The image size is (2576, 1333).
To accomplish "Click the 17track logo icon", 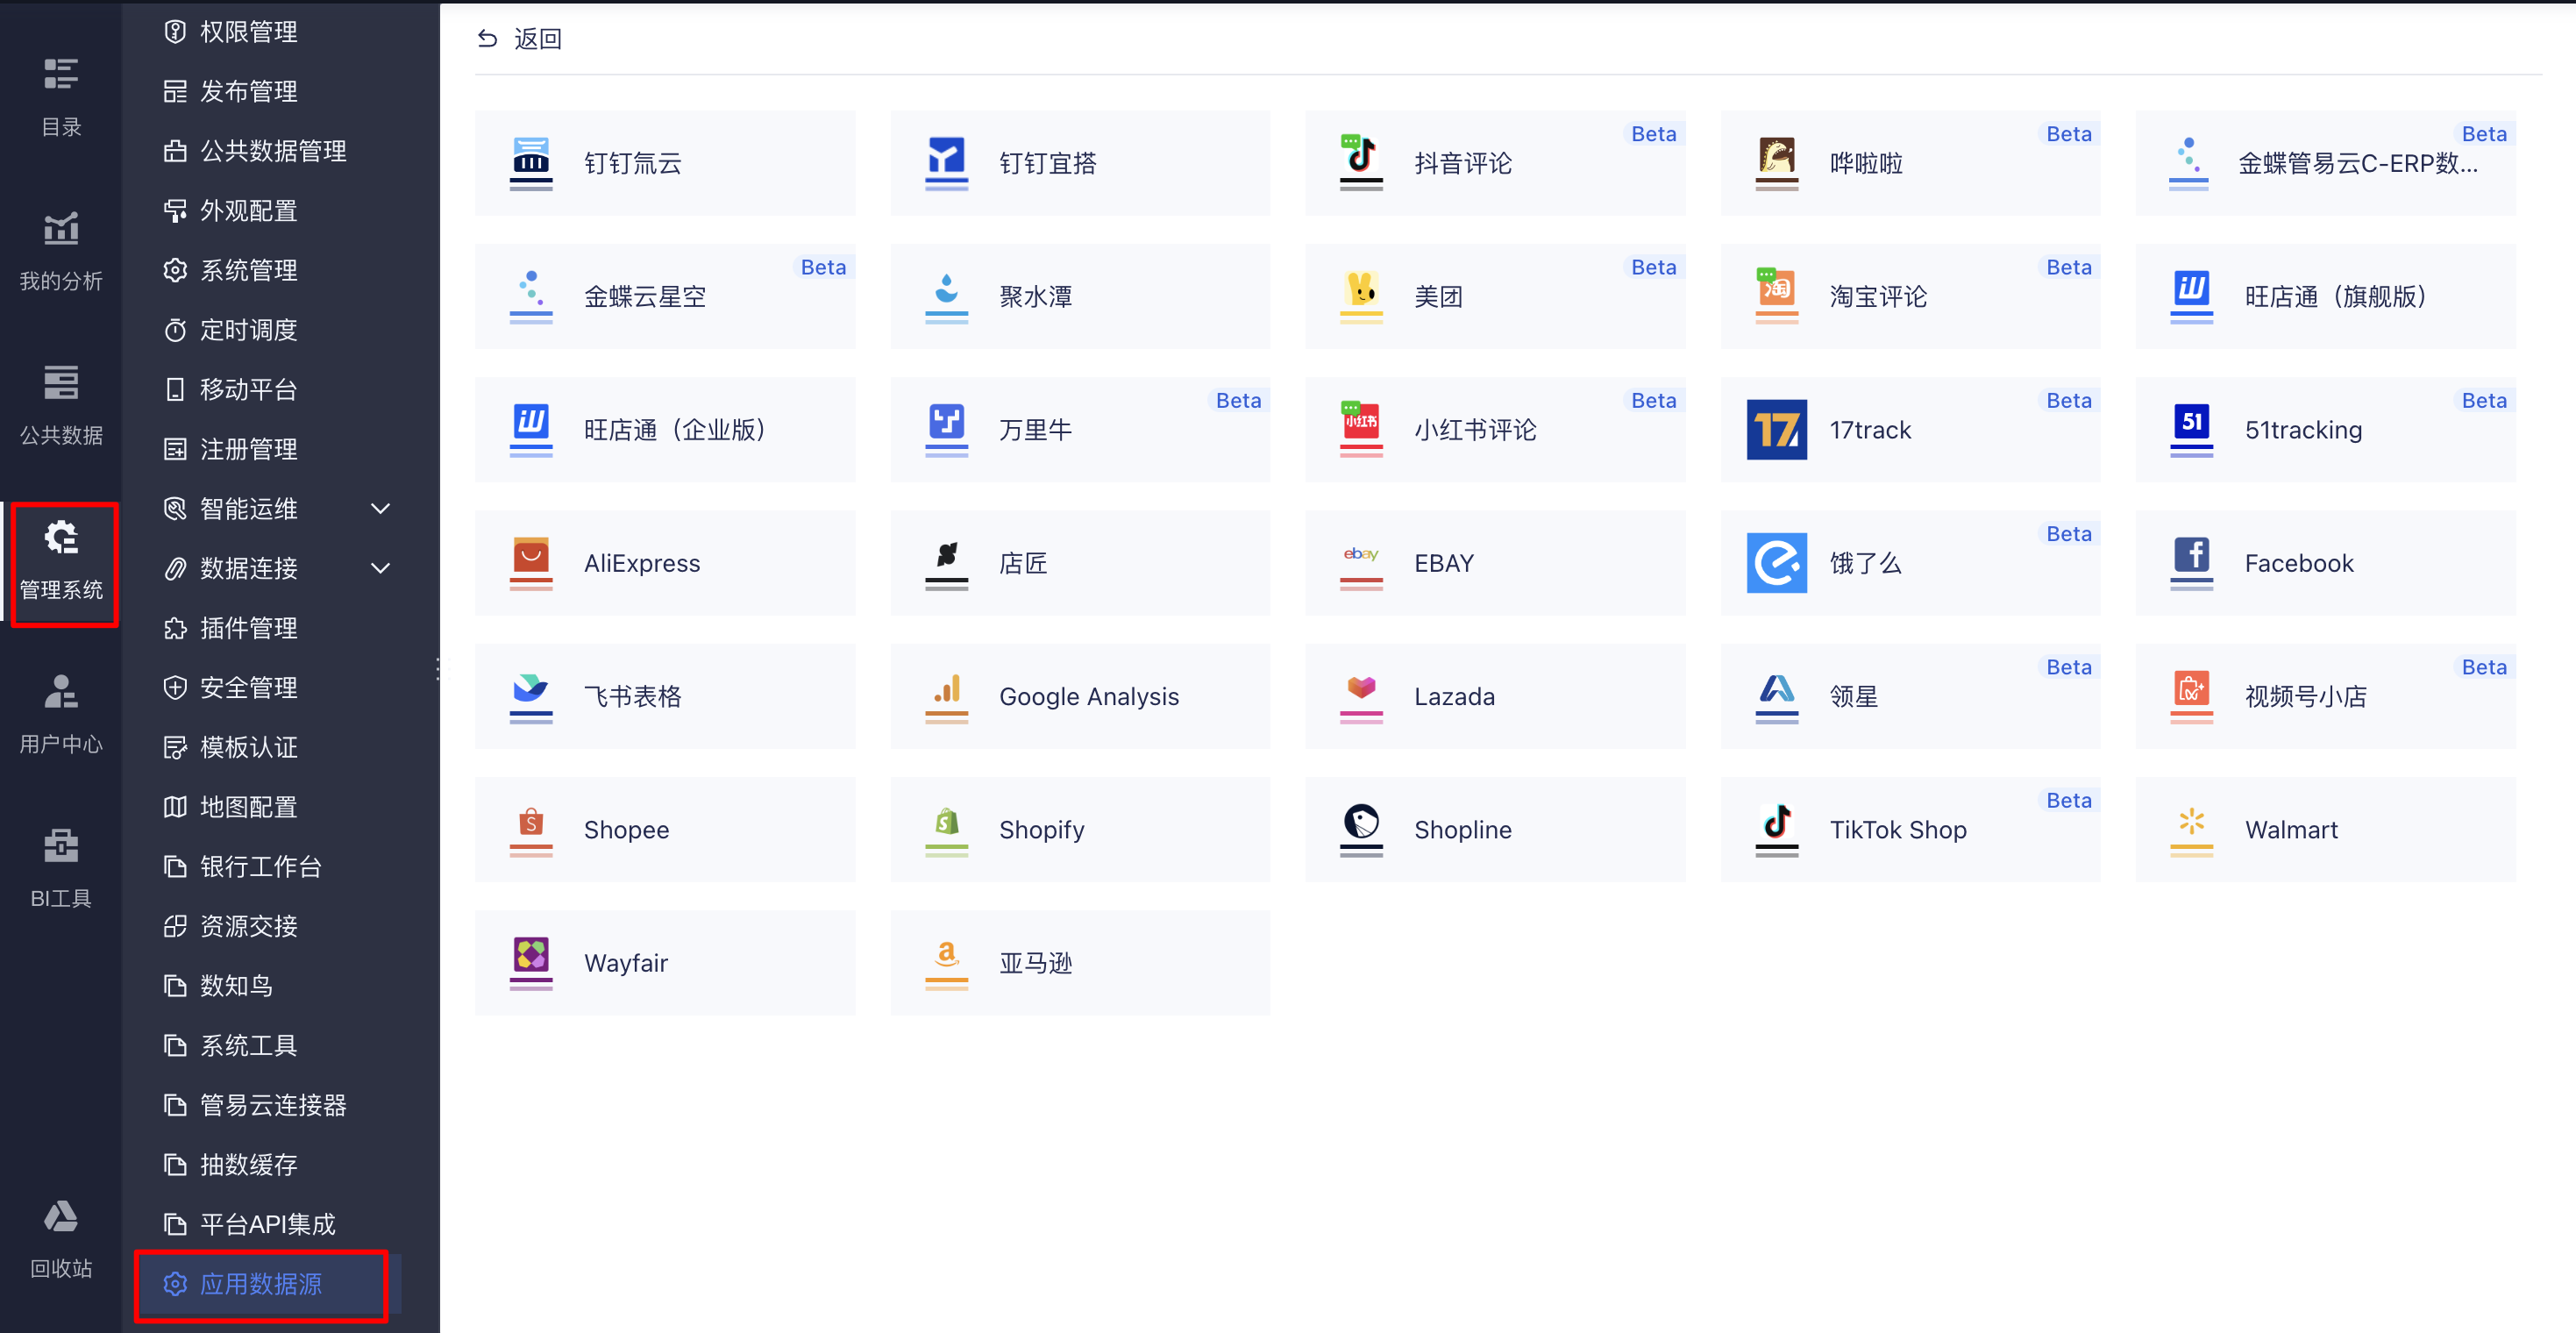I will pos(1776,430).
